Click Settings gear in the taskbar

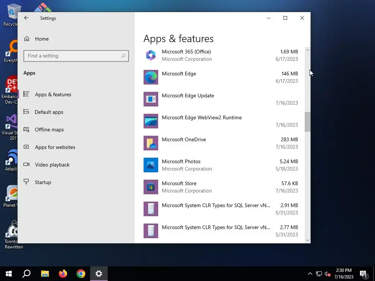point(99,274)
